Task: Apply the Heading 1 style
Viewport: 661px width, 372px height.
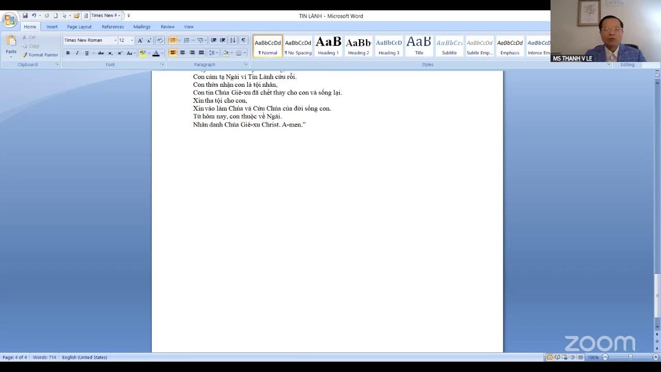Action: click(x=328, y=46)
